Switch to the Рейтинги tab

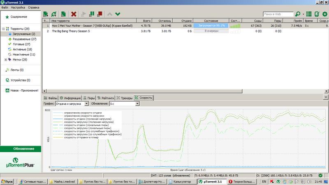(x=106, y=98)
